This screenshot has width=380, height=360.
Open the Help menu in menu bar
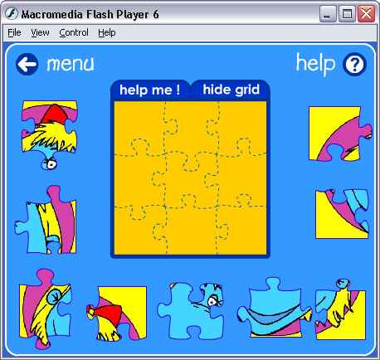107,32
